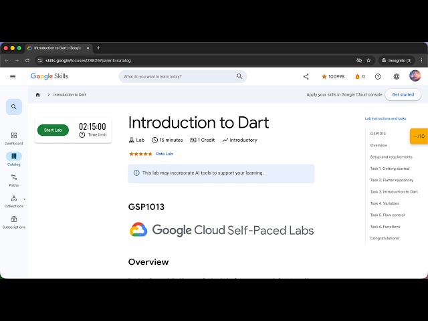Image resolution: width=428 pixels, height=321 pixels.
Task: Open the language globe icon
Action: click(397, 77)
